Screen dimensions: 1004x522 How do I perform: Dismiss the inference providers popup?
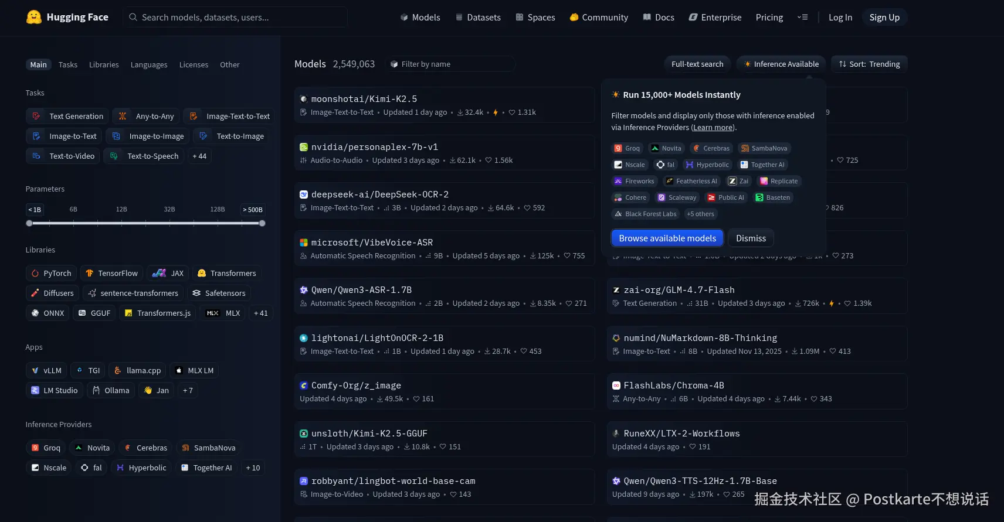click(751, 238)
